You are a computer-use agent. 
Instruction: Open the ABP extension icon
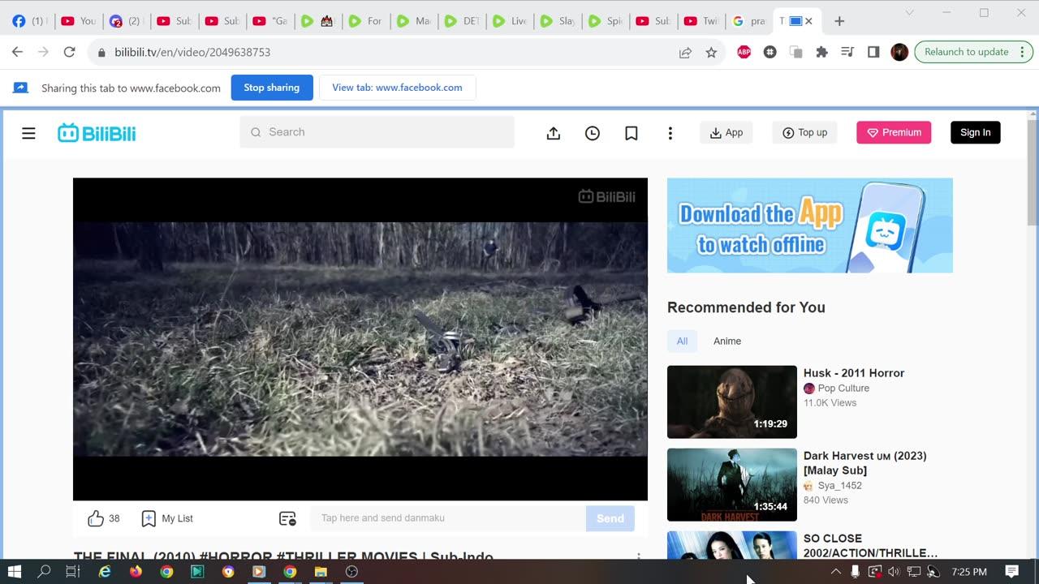click(744, 52)
